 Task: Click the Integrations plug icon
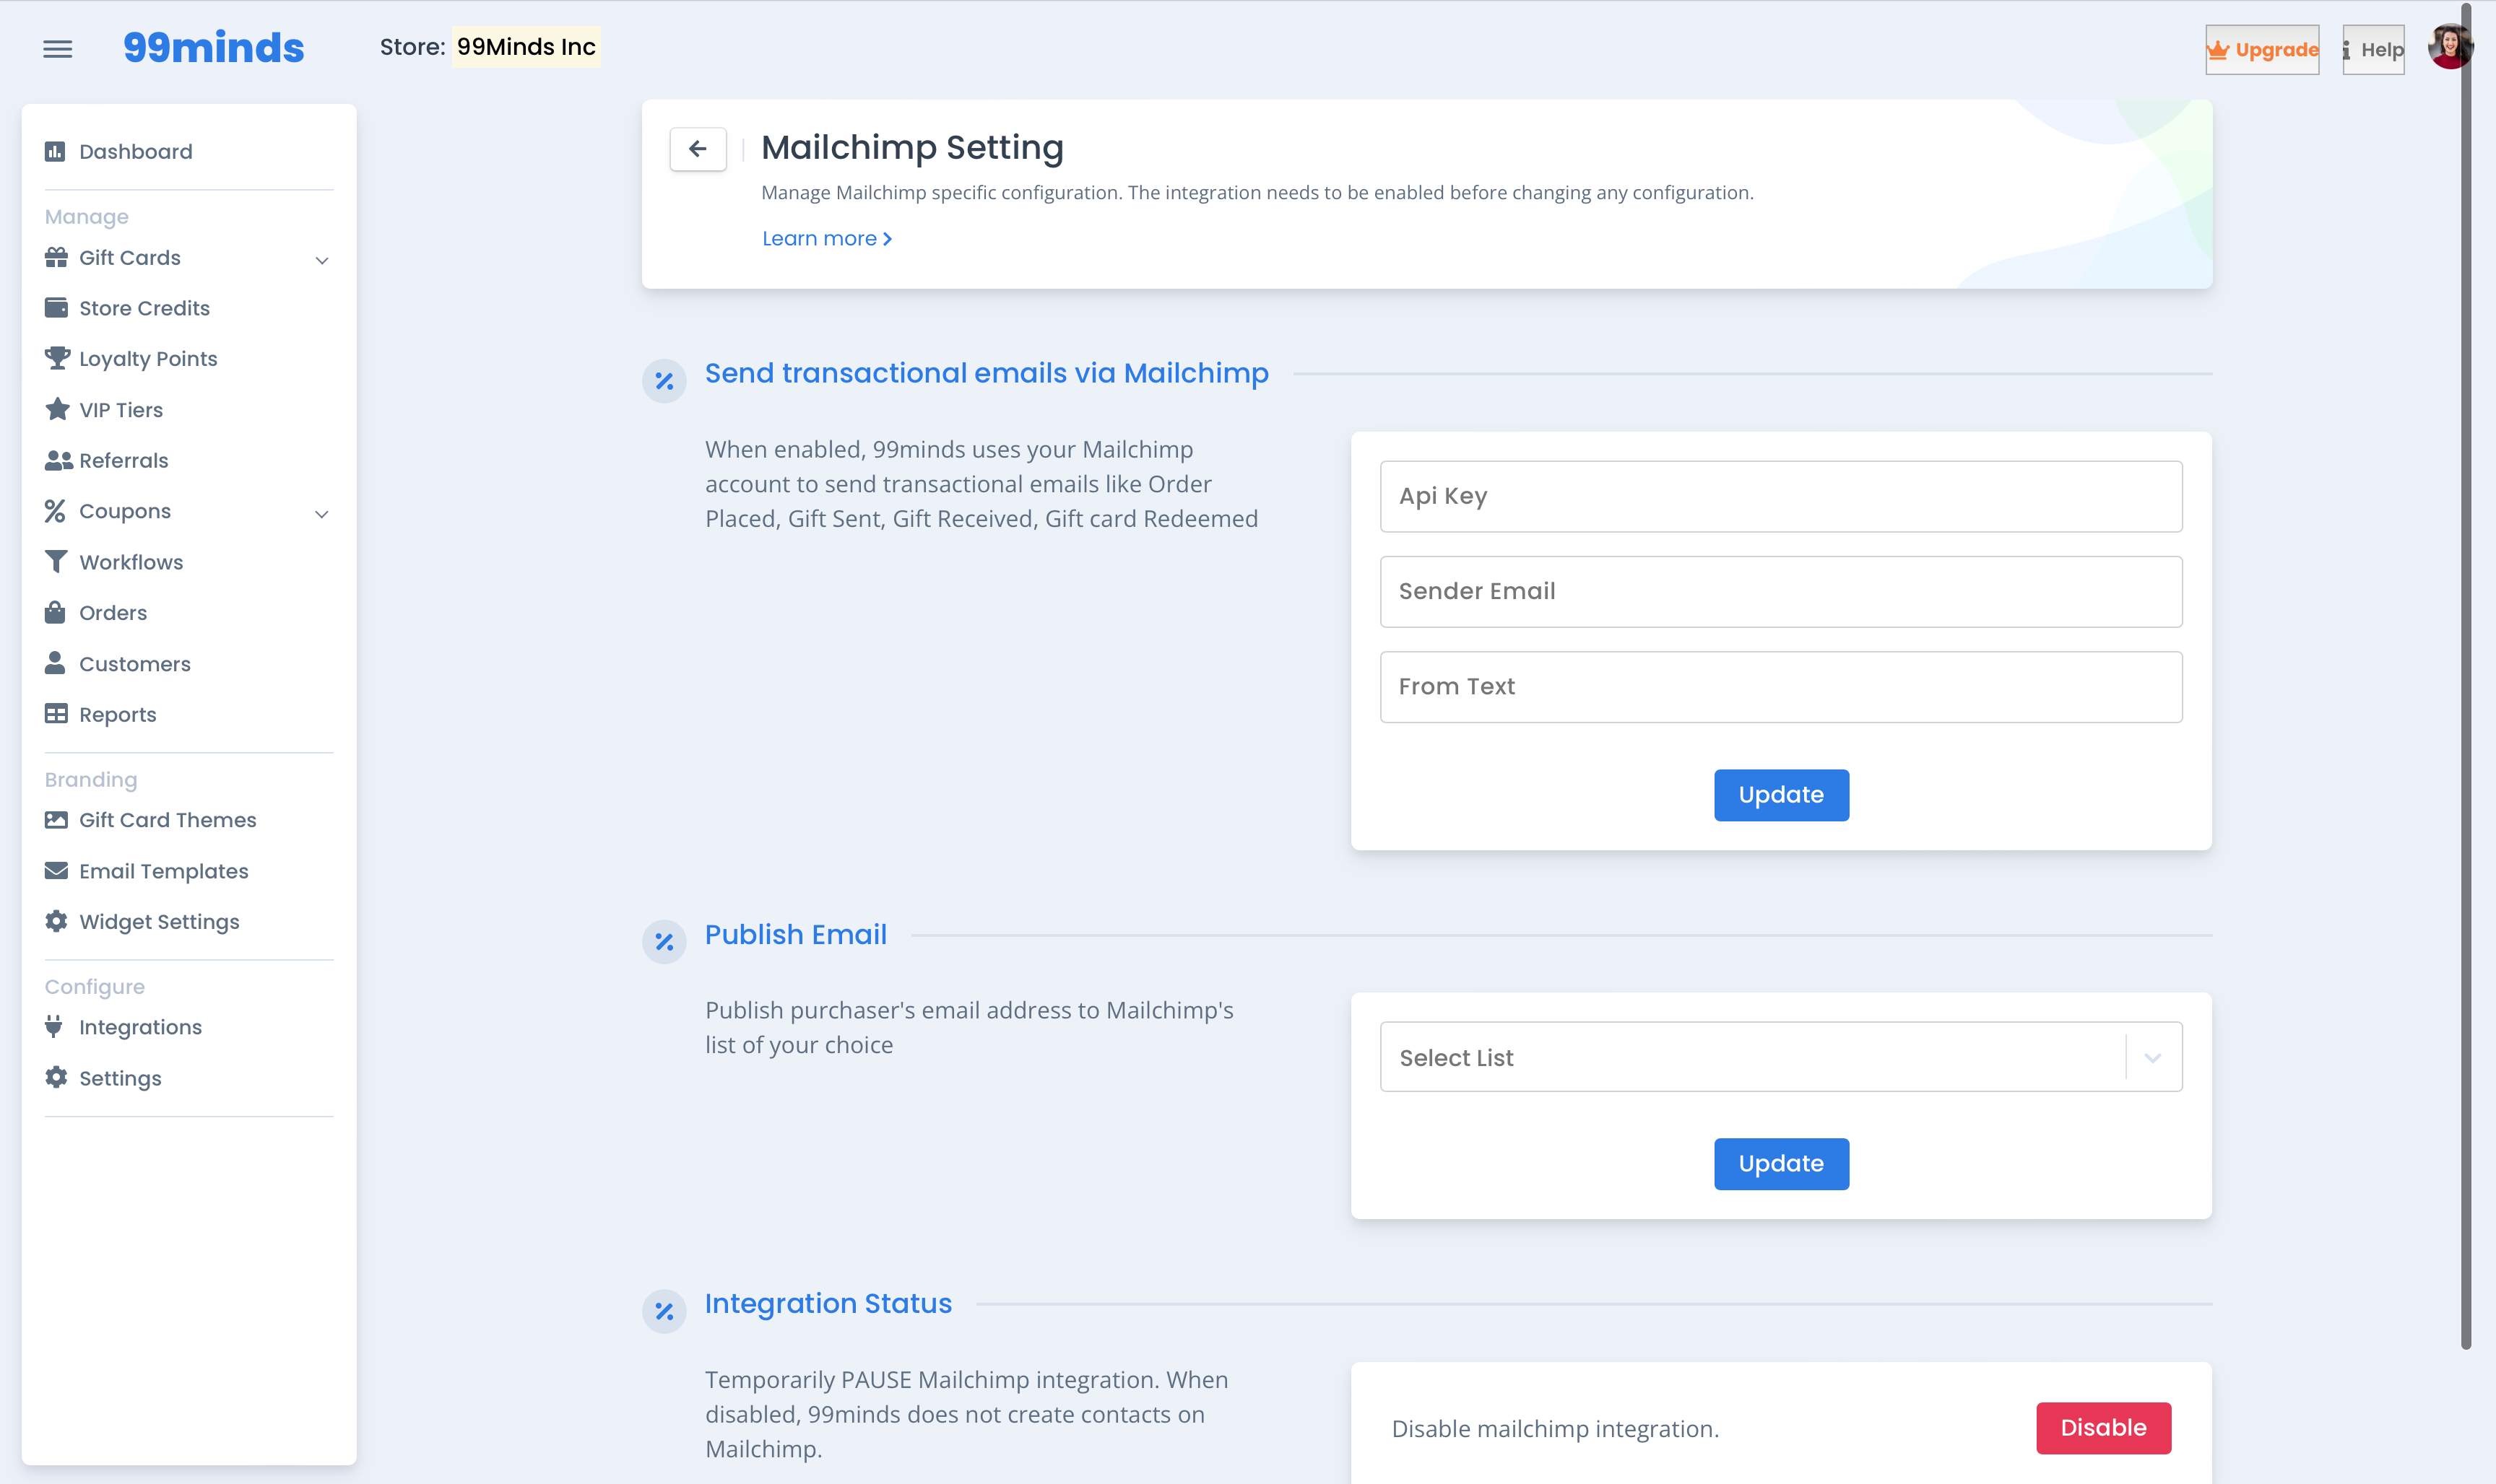point(54,1027)
